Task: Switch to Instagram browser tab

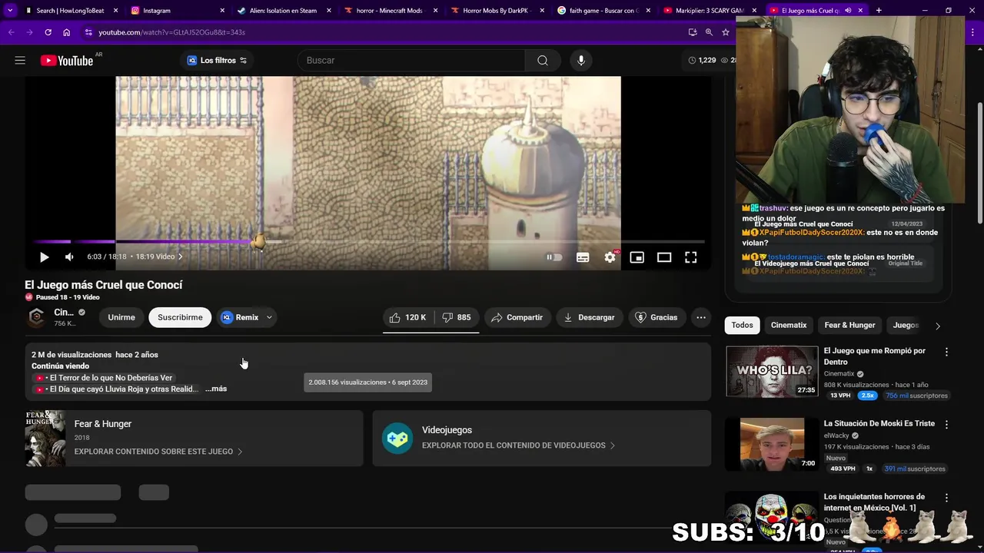Action: 177,11
